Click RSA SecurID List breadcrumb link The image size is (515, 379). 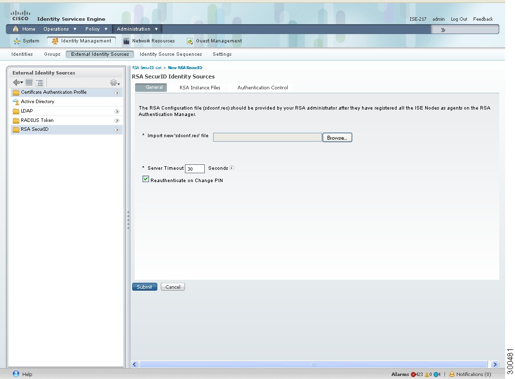coord(147,68)
